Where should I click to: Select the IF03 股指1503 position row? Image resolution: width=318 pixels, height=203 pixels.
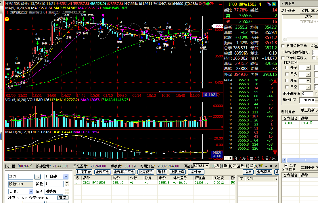tap(155, 183)
